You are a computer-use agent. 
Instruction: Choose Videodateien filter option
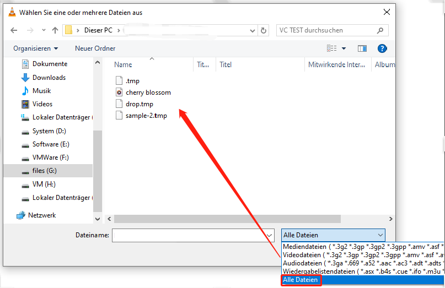pyautogui.click(x=363, y=255)
